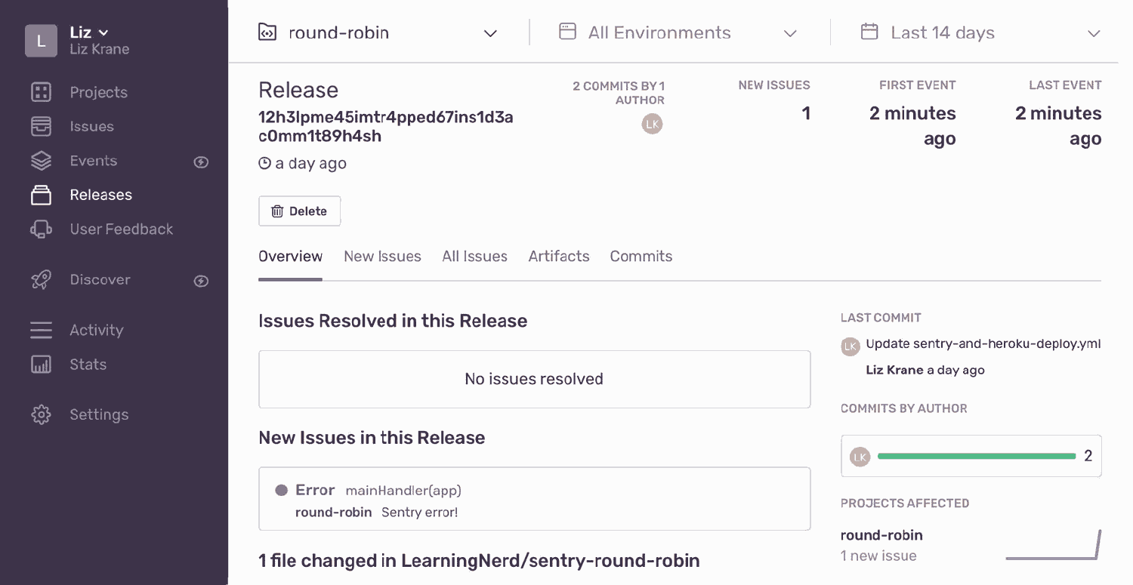Expand the Liz account menu chevron
The width and height of the screenshot is (1133, 585).
[103, 32]
